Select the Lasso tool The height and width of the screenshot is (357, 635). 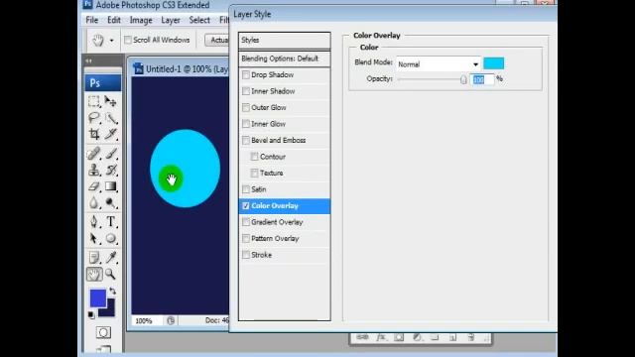pos(94,118)
